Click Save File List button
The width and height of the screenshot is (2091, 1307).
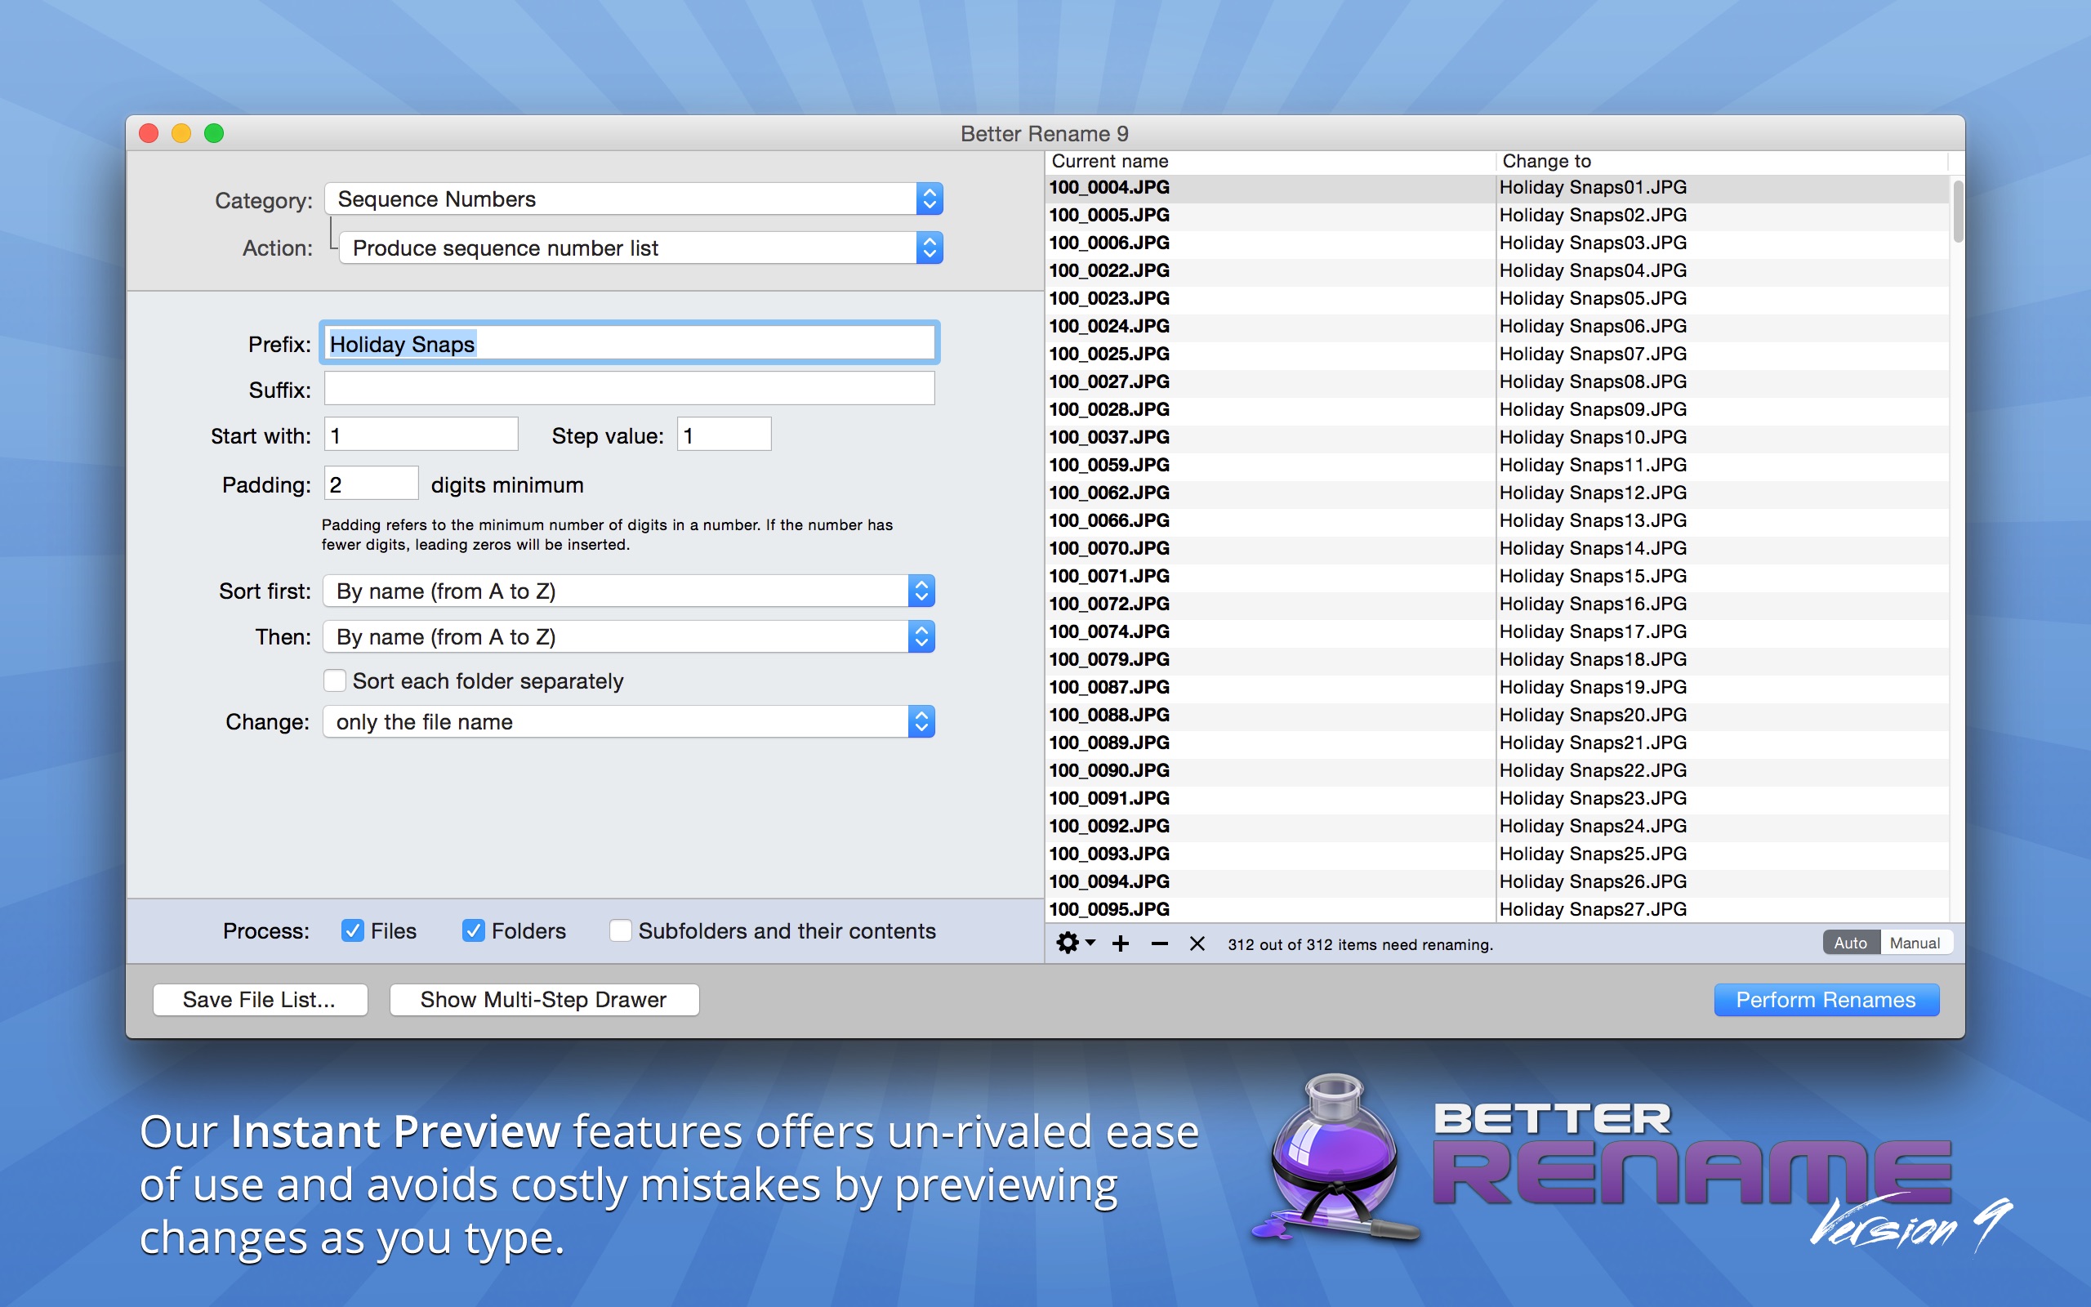(x=260, y=999)
